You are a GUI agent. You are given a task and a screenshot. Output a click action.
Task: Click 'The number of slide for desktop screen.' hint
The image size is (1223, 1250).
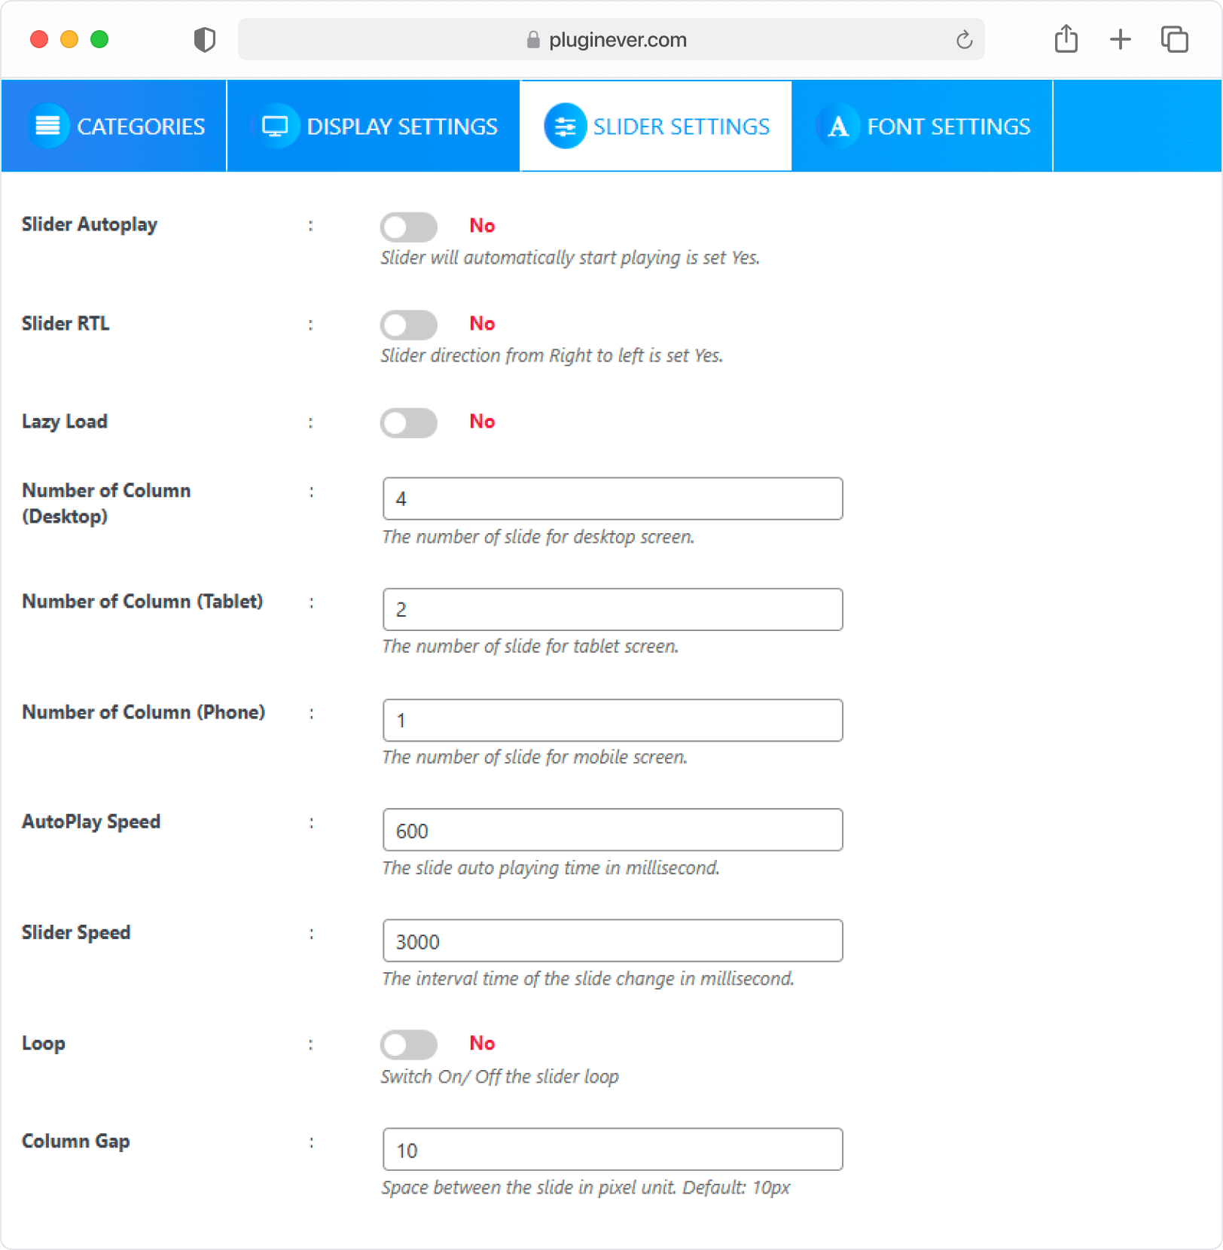pyautogui.click(x=538, y=537)
